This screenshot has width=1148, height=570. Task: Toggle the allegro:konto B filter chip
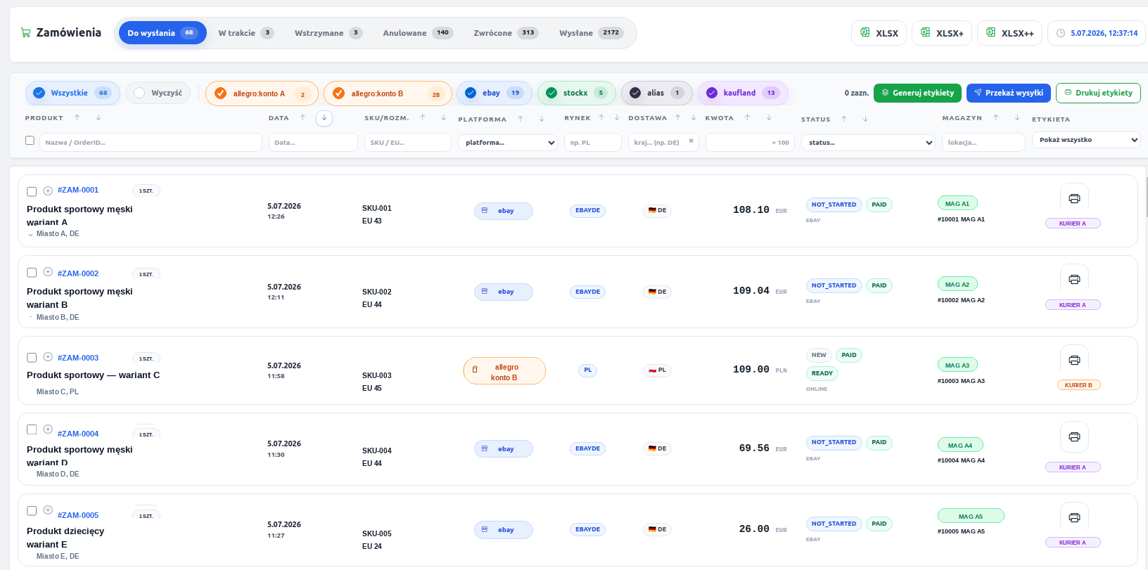[x=388, y=93]
